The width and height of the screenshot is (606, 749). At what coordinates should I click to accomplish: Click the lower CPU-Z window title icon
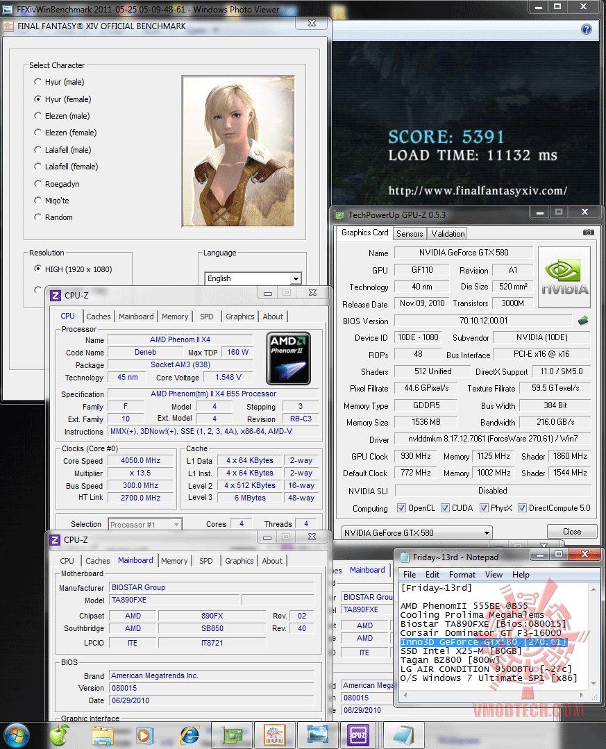[x=55, y=540]
